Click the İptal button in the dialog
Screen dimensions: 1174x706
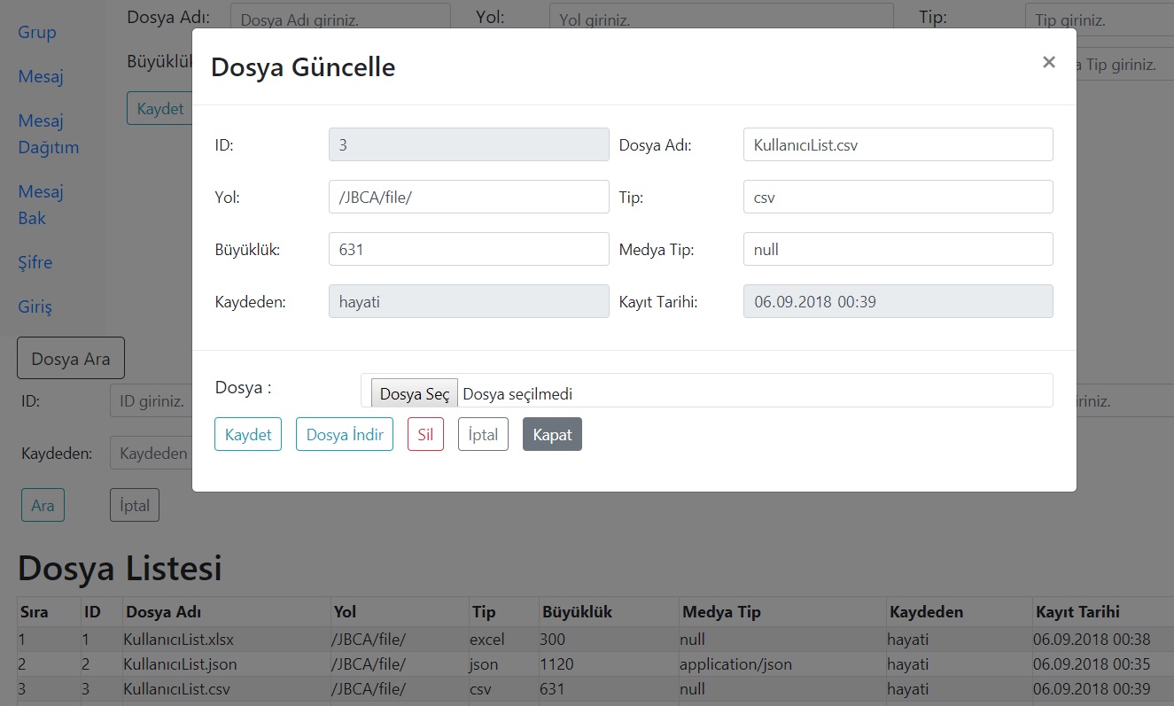[x=483, y=435]
